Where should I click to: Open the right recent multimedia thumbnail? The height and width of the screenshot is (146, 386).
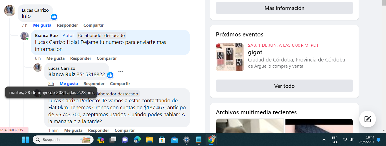tap(319, 126)
